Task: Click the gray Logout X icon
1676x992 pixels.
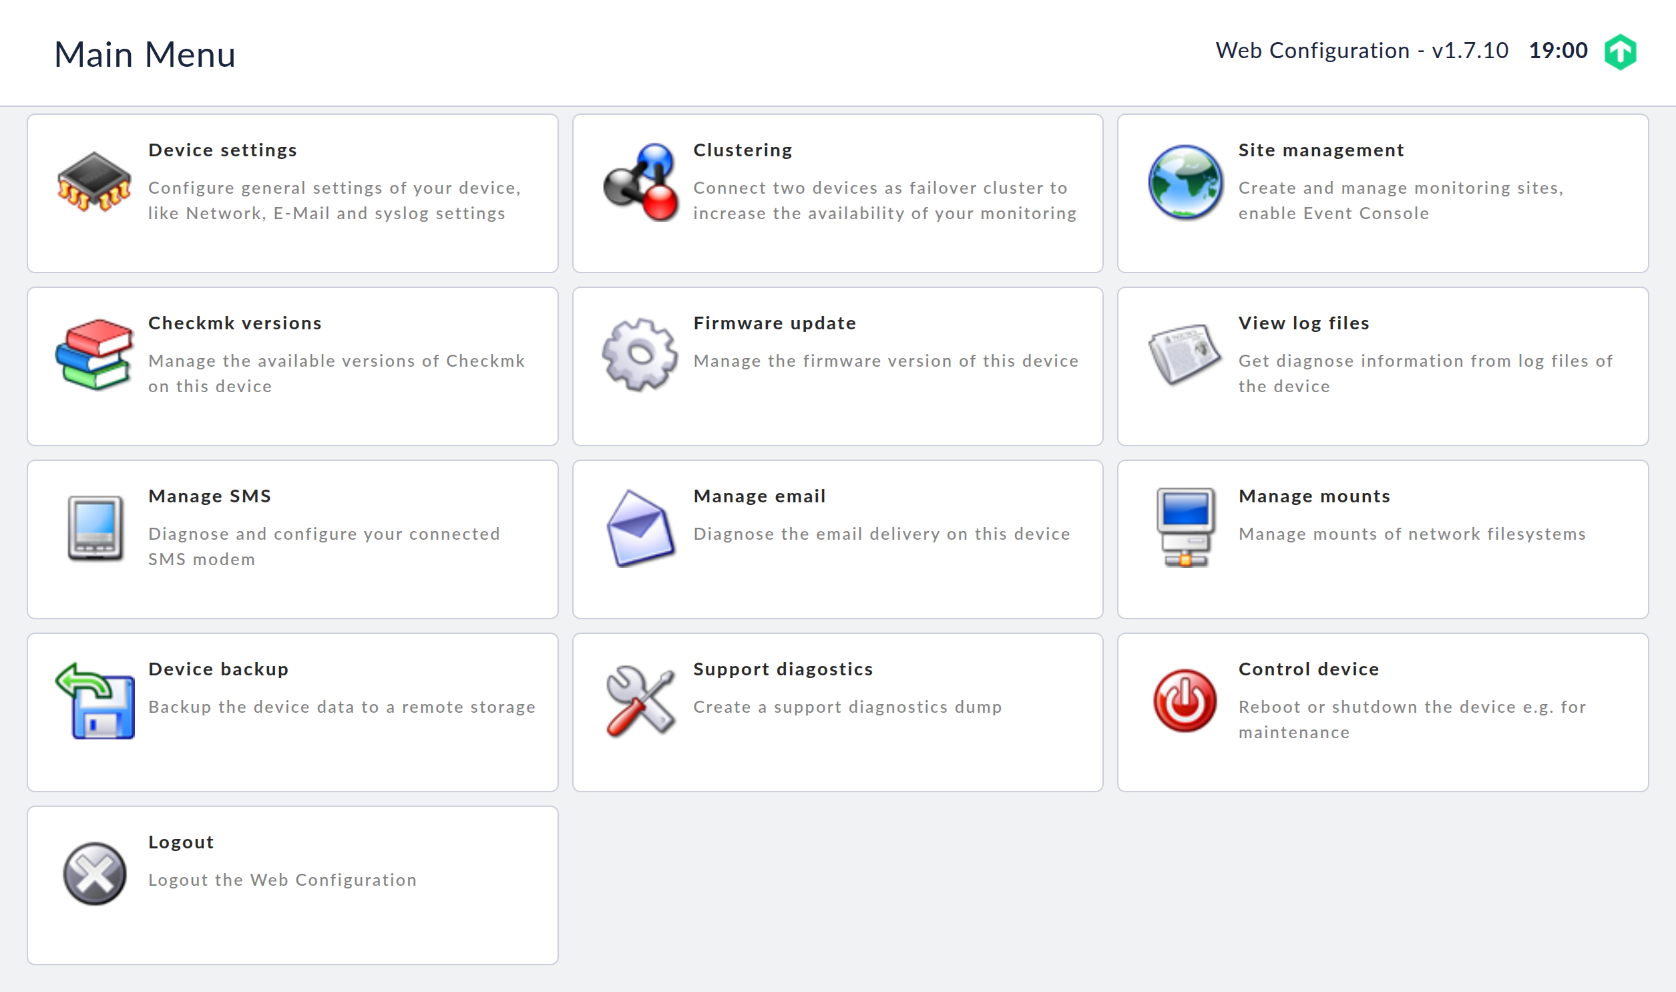Action: tap(94, 877)
